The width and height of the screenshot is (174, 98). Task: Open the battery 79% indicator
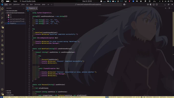[x=170, y=1]
